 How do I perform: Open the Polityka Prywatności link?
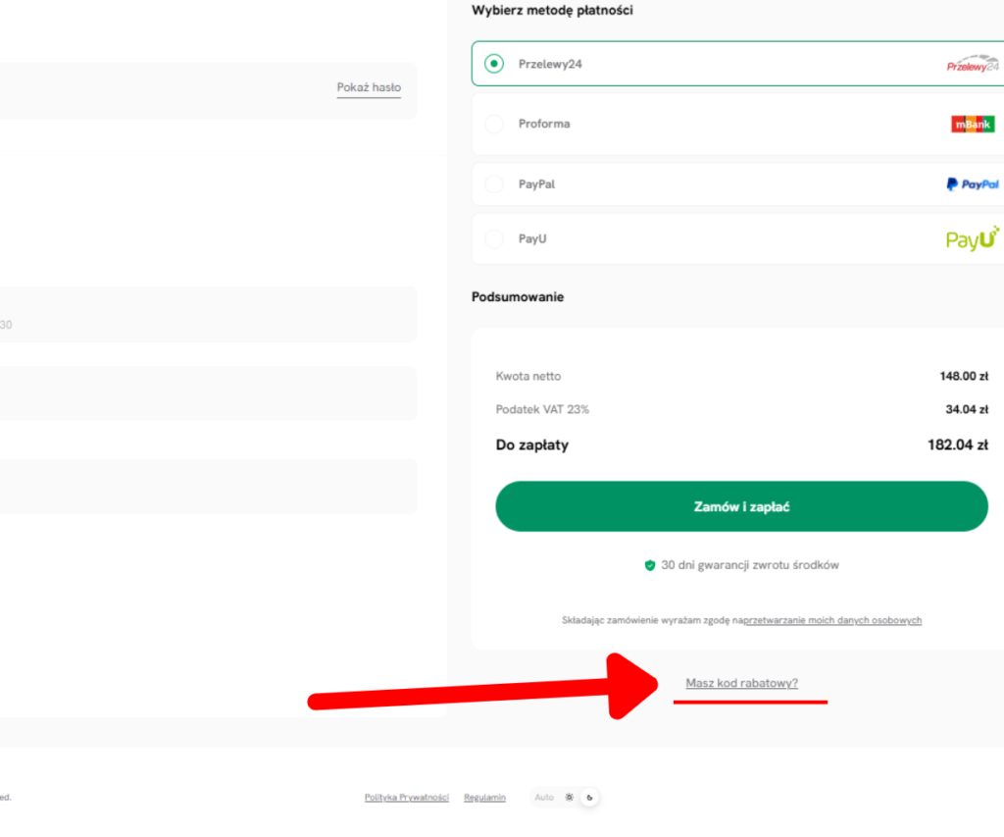[407, 798]
